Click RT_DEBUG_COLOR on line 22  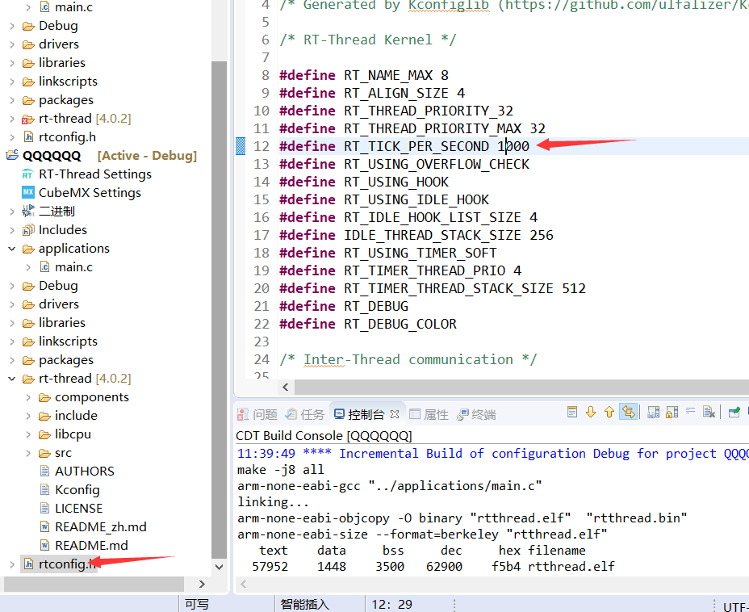point(400,324)
